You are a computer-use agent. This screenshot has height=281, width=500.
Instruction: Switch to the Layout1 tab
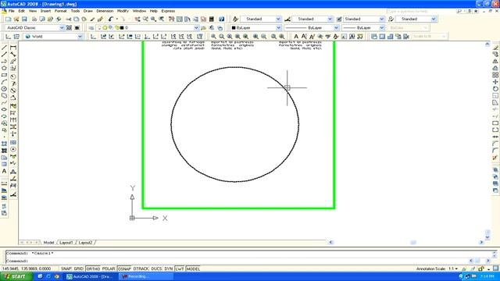pos(66,243)
